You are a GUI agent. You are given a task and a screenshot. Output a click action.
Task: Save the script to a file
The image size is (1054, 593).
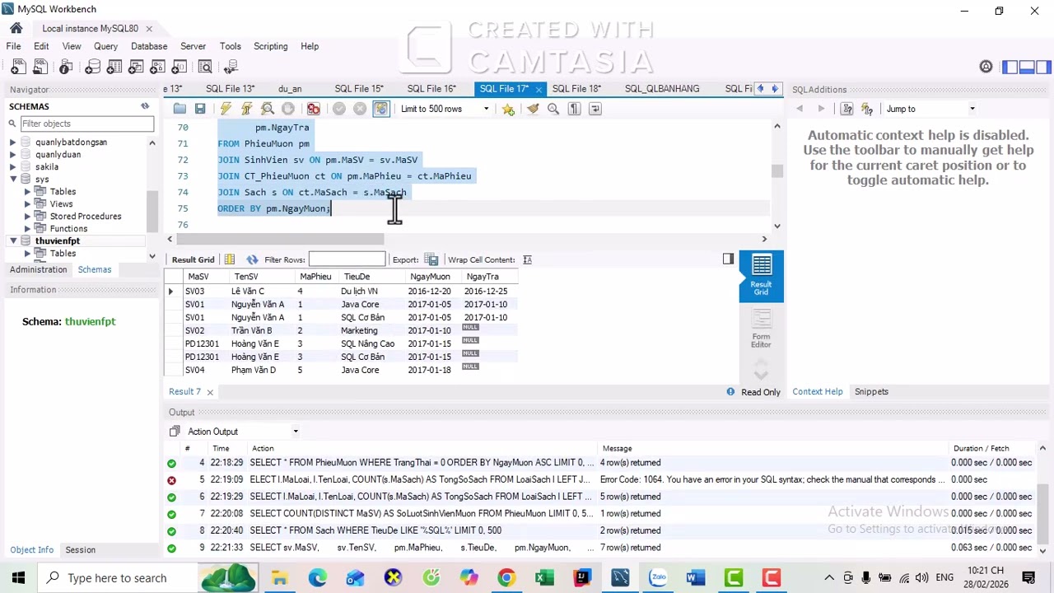coord(200,109)
